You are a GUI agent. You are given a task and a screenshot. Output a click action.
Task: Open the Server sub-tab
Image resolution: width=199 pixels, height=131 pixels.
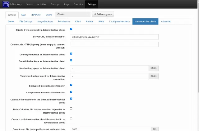(x=11, y=21)
